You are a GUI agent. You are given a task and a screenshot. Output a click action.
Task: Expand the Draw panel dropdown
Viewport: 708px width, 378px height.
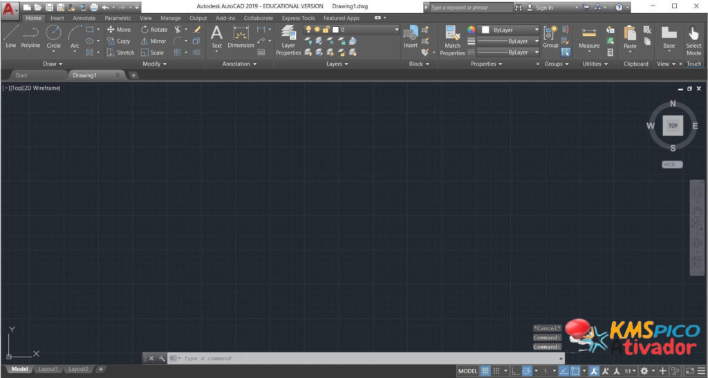pyautogui.click(x=53, y=64)
